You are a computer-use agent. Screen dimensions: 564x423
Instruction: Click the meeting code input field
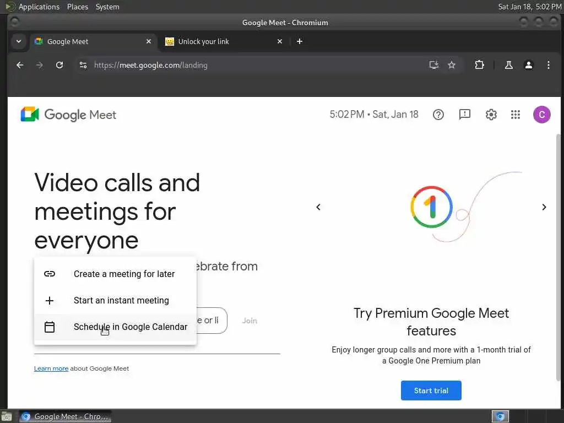[x=211, y=321]
